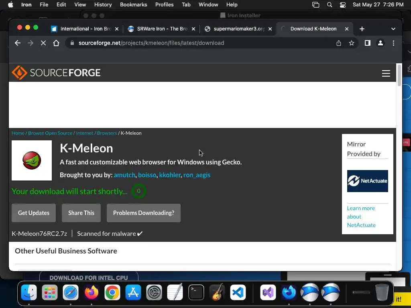Open boisso contributor profile
The height and width of the screenshot is (308, 411).
(147, 175)
